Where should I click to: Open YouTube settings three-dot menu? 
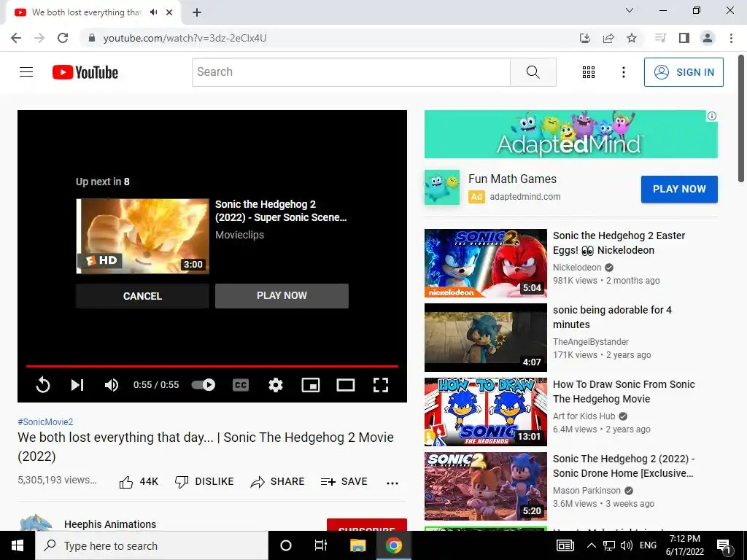coord(623,72)
